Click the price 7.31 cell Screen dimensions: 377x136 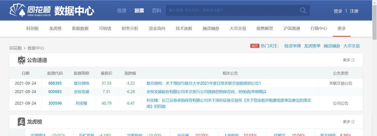pyautogui.click(x=106, y=92)
